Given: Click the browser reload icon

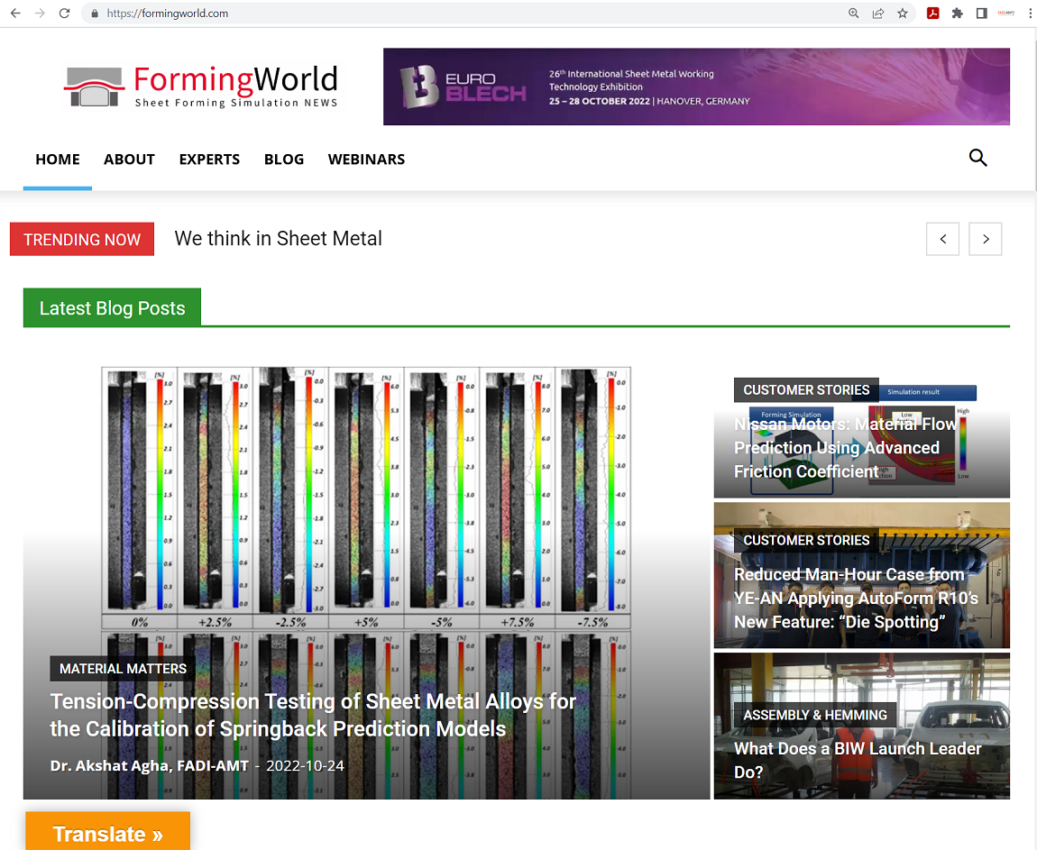Looking at the screenshot, I should click(64, 14).
